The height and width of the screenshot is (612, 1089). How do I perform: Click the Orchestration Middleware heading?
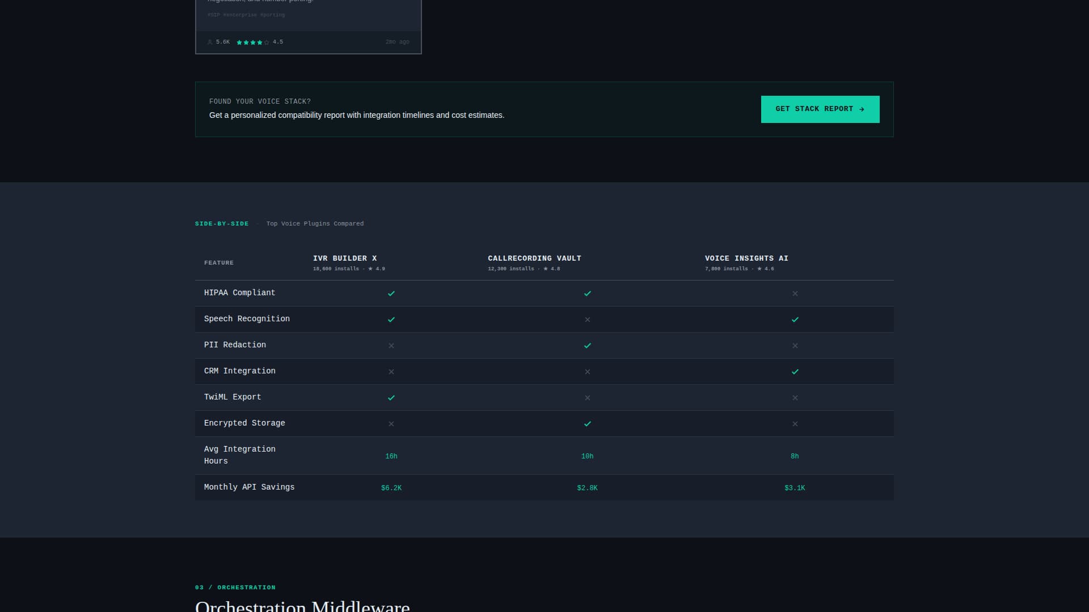pos(302,606)
